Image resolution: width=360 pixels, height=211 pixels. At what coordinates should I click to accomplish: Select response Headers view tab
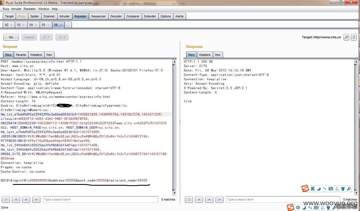tap(204, 55)
